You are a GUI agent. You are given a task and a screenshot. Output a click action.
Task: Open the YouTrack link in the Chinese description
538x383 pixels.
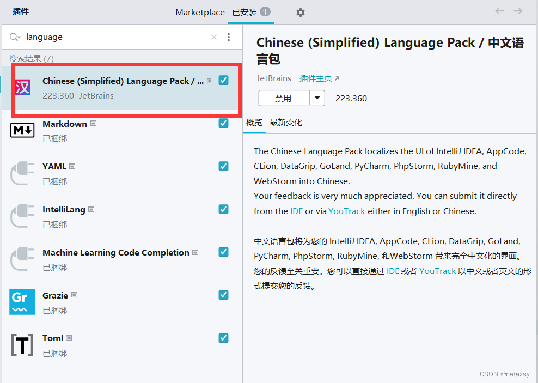tap(437, 271)
